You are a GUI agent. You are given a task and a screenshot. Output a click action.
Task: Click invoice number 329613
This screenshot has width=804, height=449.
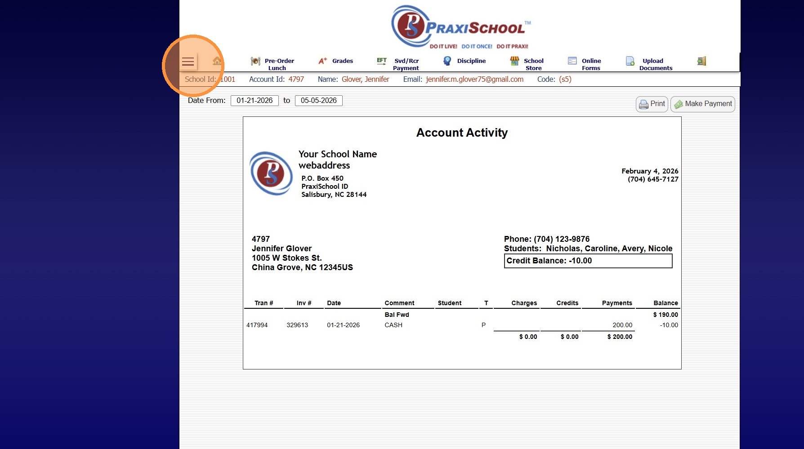coord(297,325)
